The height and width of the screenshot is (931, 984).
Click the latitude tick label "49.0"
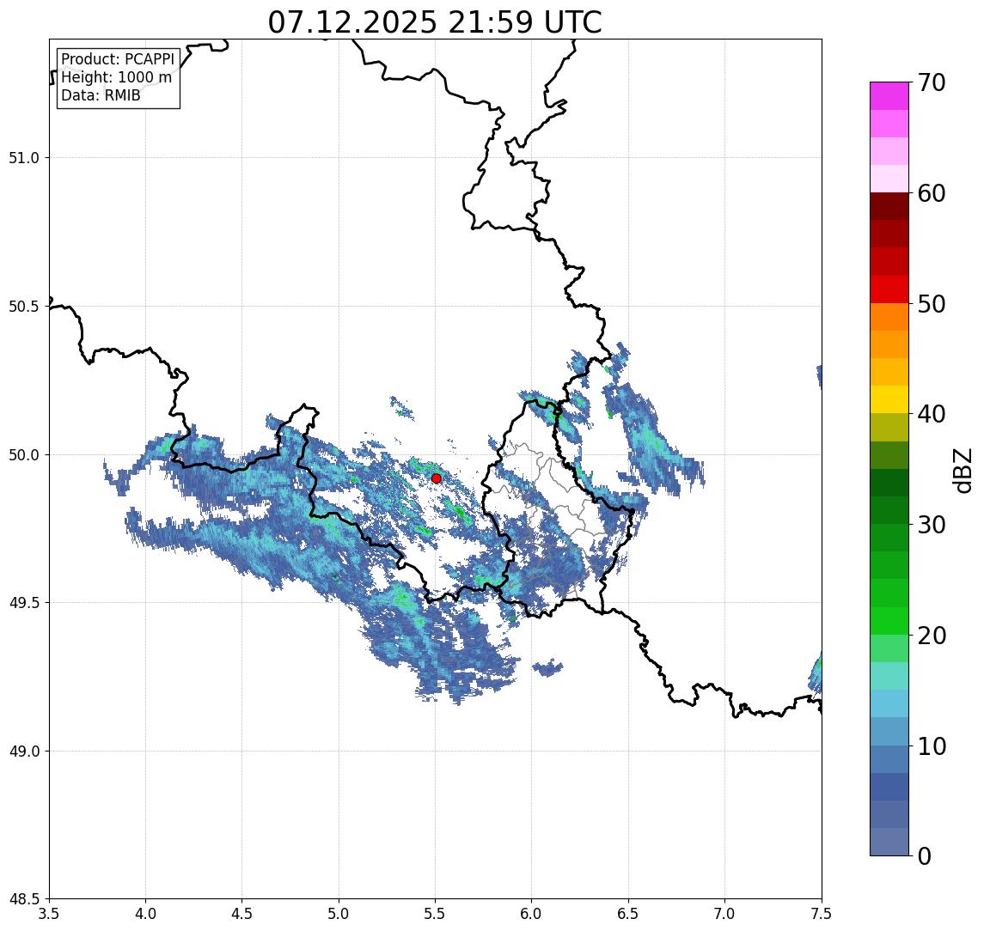24,751
